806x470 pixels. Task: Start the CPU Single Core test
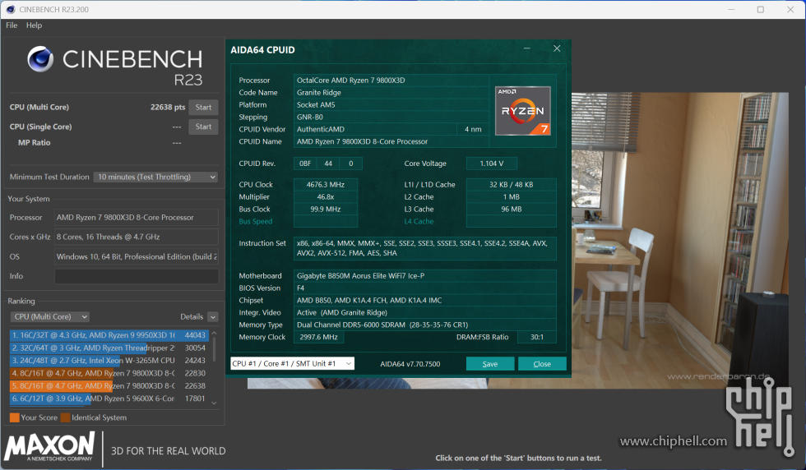click(204, 127)
